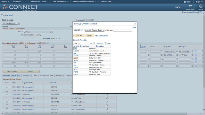Open the calendar picker next to Date

tap(38, 35)
